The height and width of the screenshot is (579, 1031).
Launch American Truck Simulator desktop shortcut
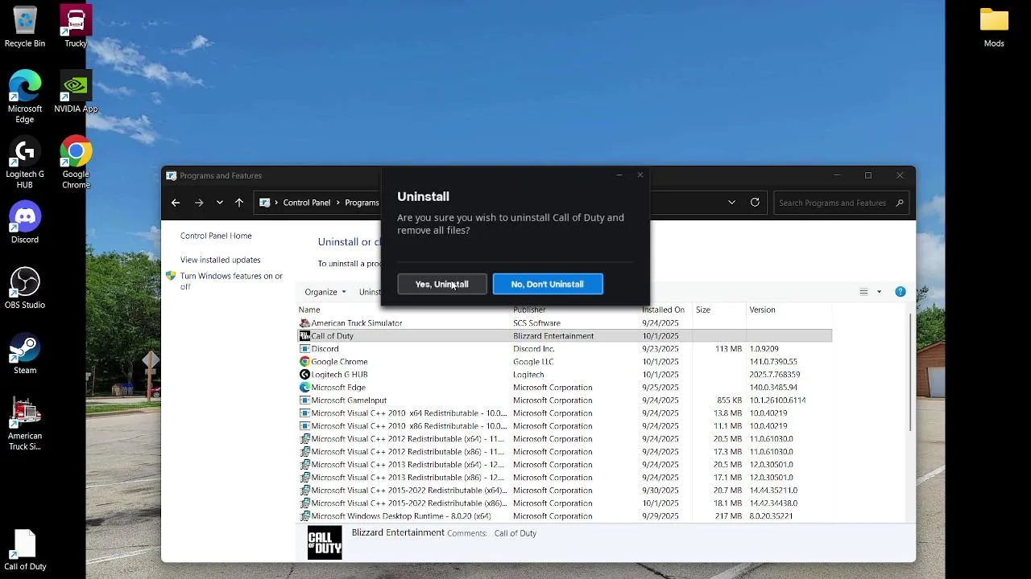25,425
